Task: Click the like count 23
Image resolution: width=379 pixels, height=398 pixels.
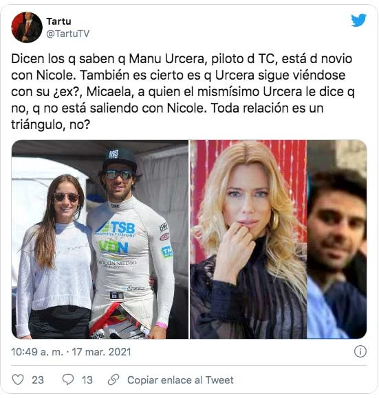Action: (38, 380)
